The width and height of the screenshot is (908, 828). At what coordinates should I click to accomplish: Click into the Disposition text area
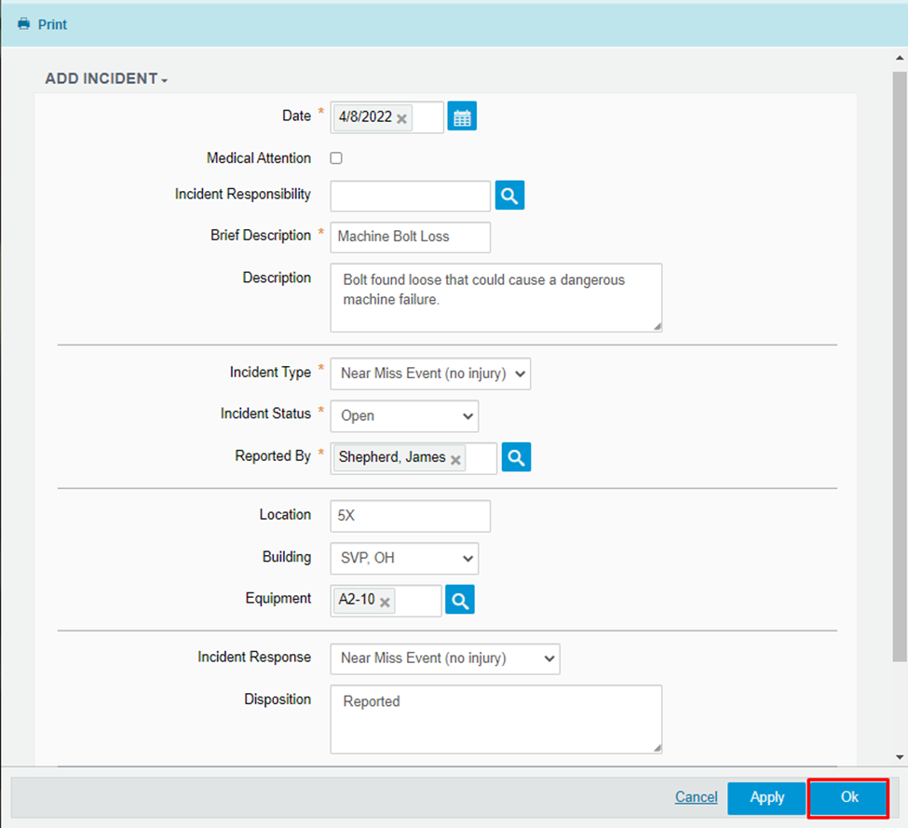[495, 718]
